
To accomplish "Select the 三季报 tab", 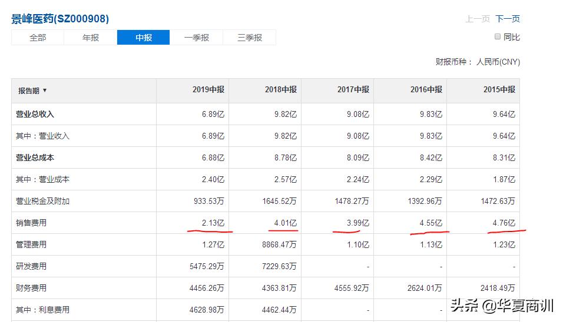I will point(249,38).
